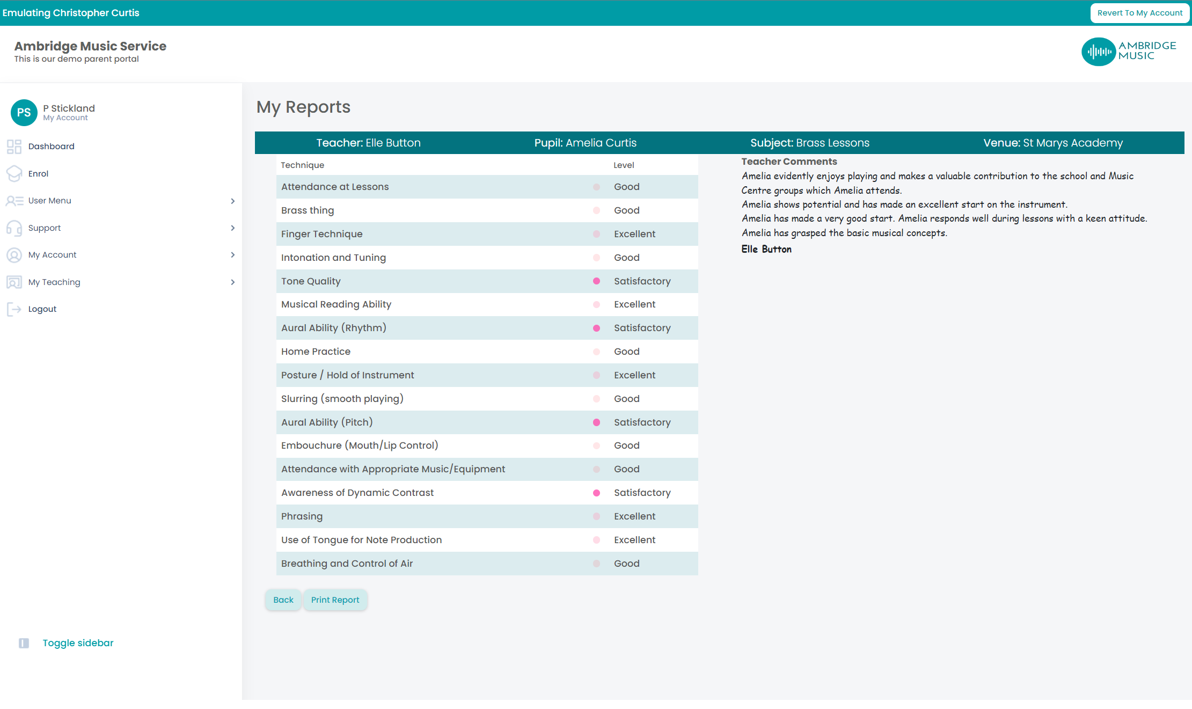Viewport: 1192px width, 709px height.
Task: Toggle the sidebar using Toggle sidebar
Action: [x=78, y=643]
